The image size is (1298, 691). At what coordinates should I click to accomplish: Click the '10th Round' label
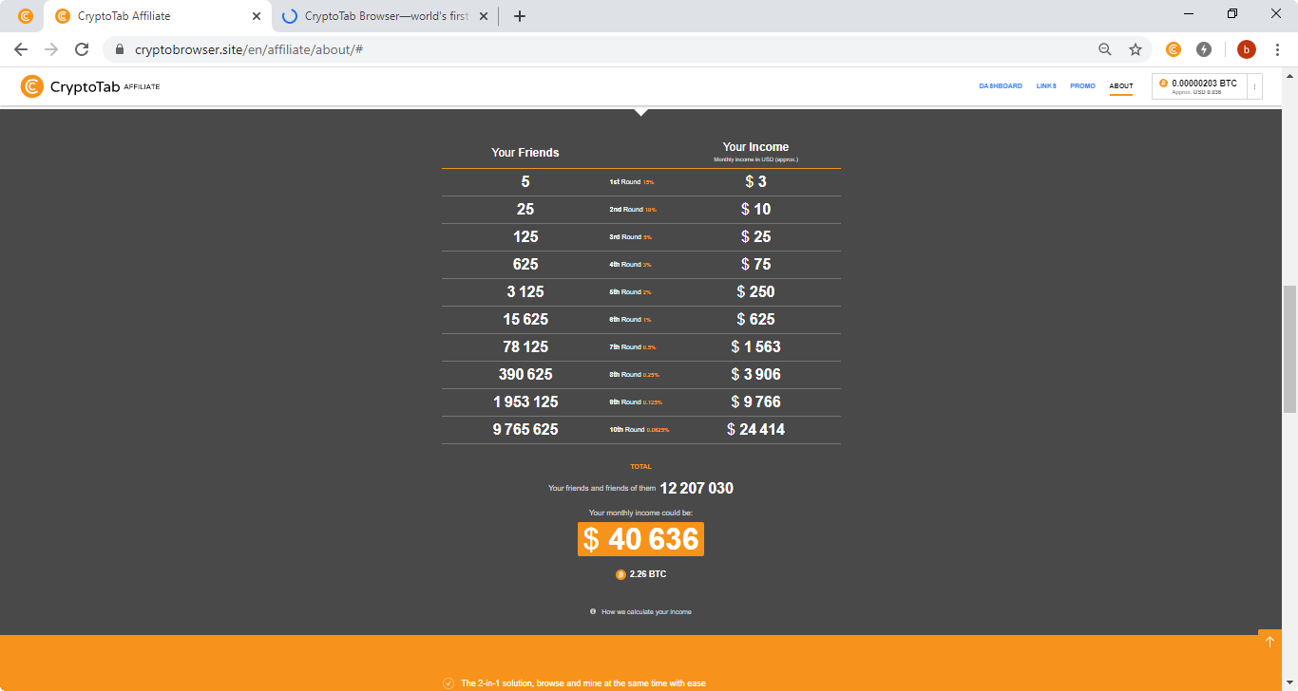click(627, 430)
